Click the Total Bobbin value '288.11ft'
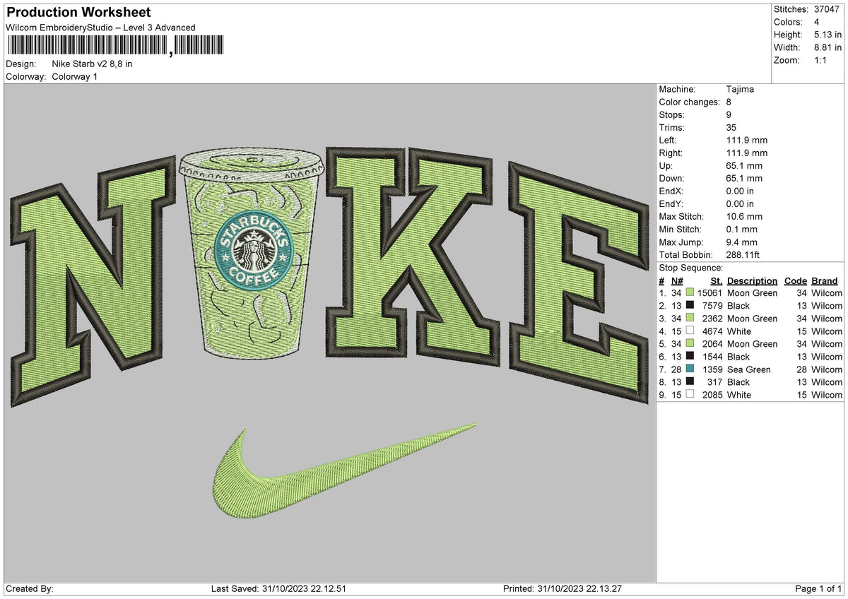848x599 pixels. [743, 254]
